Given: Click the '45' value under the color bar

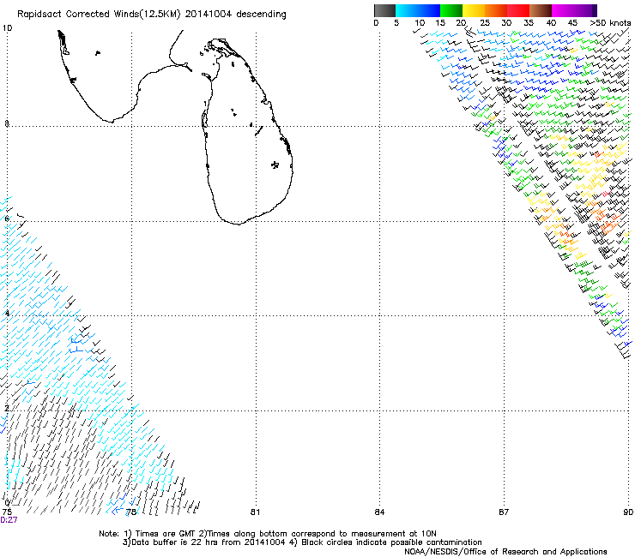Looking at the screenshot, I should [x=572, y=23].
